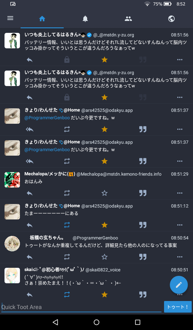
Task: Open the hamburger navigation menu
Action: pyautogui.click(x=10, y=18)
